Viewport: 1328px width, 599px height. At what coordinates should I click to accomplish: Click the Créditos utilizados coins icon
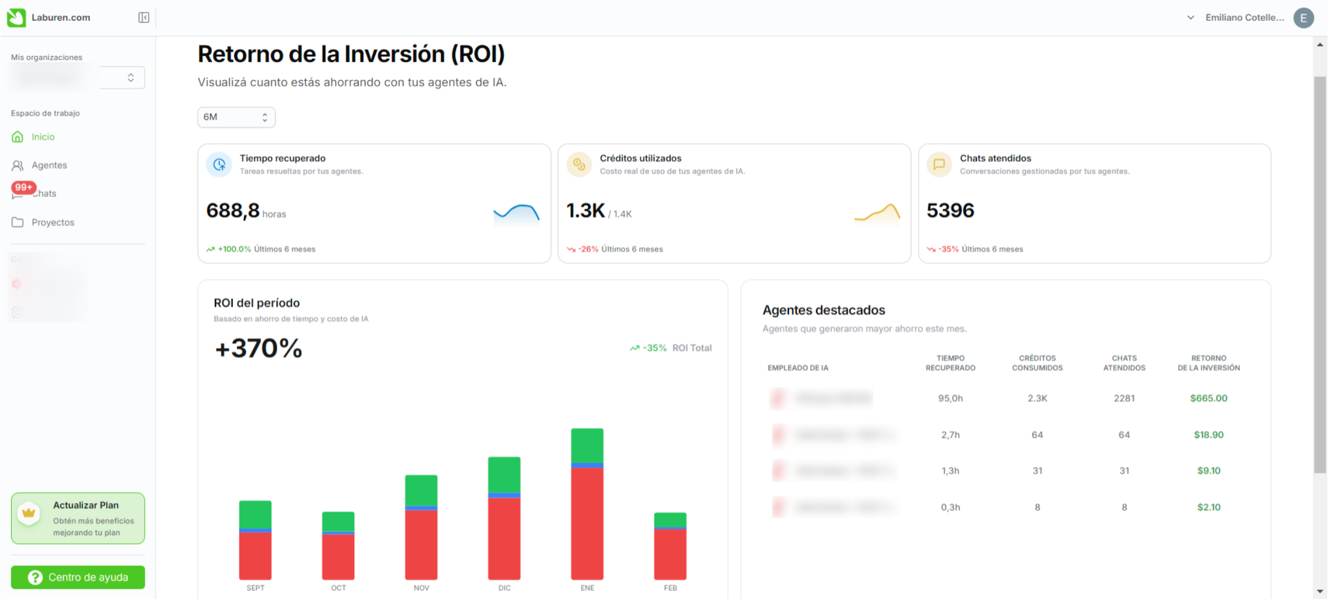[x=579, y=165]
